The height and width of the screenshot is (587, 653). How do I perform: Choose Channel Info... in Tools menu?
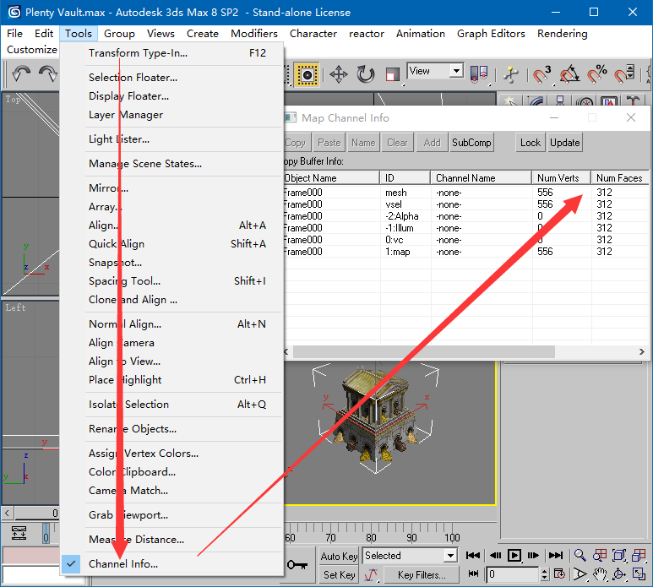click(171, 564)
